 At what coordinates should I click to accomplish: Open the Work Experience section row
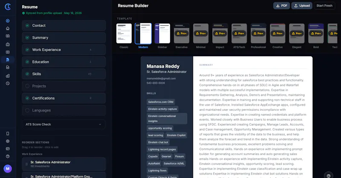pyautogui.click(x=64, y=50)
